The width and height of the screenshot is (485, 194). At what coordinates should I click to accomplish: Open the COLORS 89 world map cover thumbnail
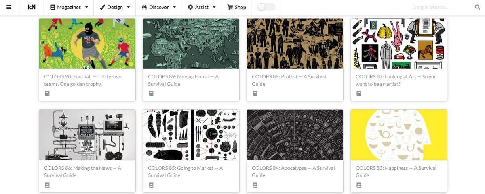click(x=191, y=43)
